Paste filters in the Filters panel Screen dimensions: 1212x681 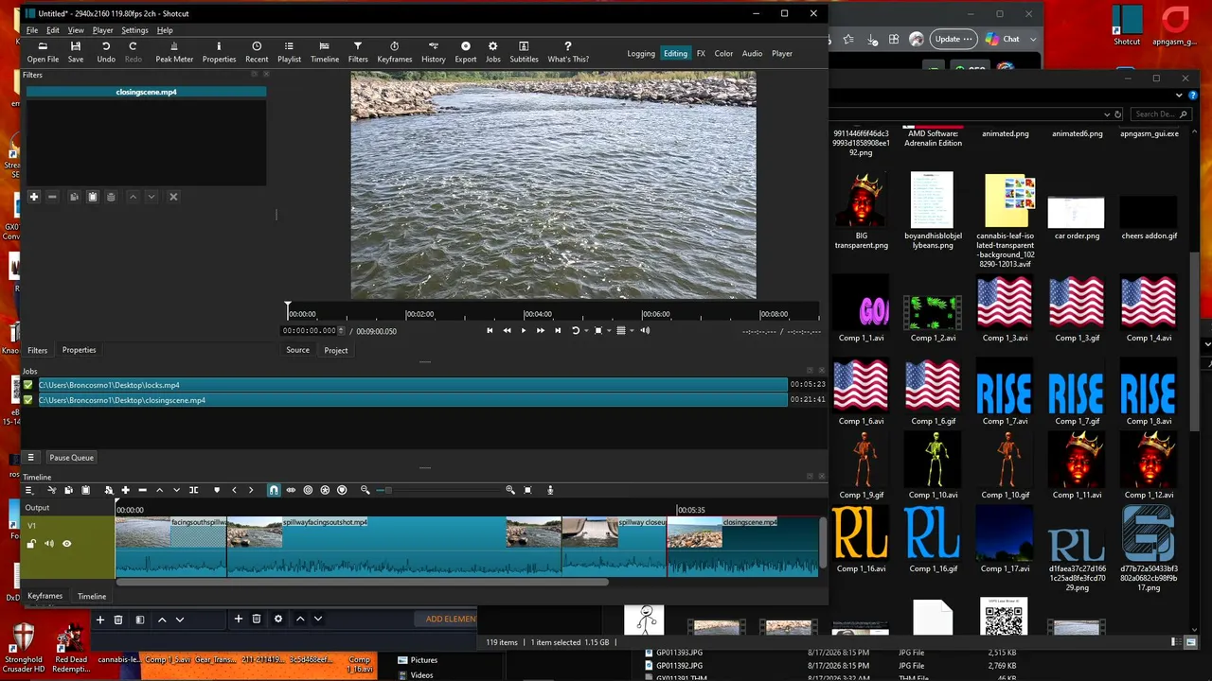93,197
